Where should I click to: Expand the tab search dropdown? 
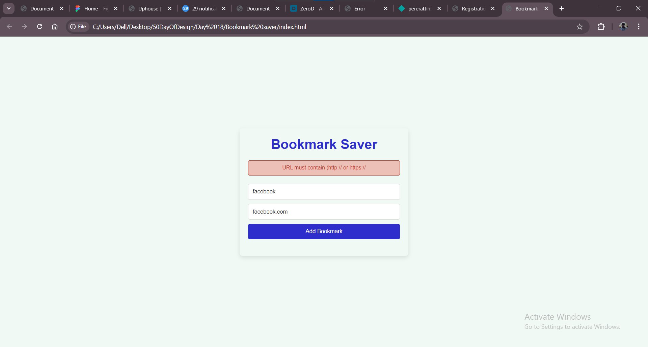click(9, 8)
